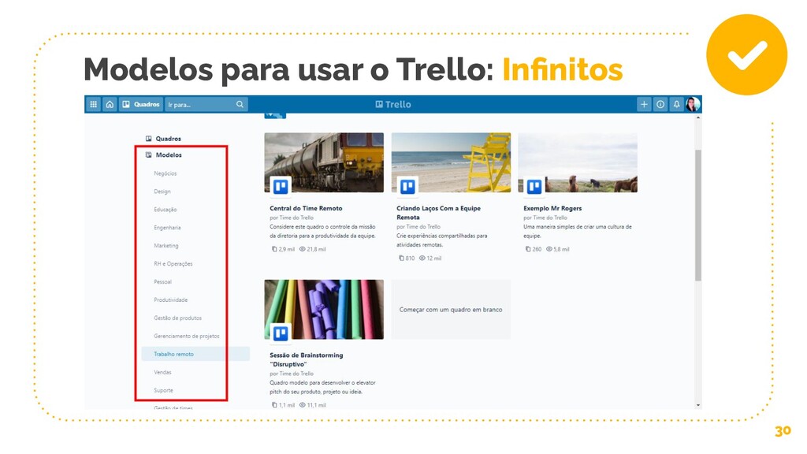Select Quadros in the left sidebar

point(168,139)
